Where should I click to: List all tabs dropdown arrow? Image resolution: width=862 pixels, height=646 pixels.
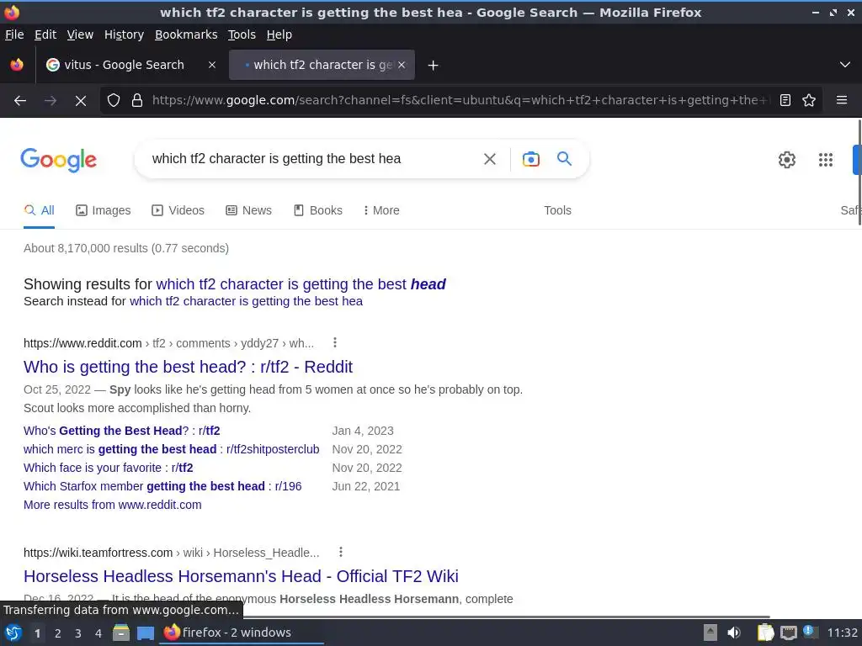845,65
